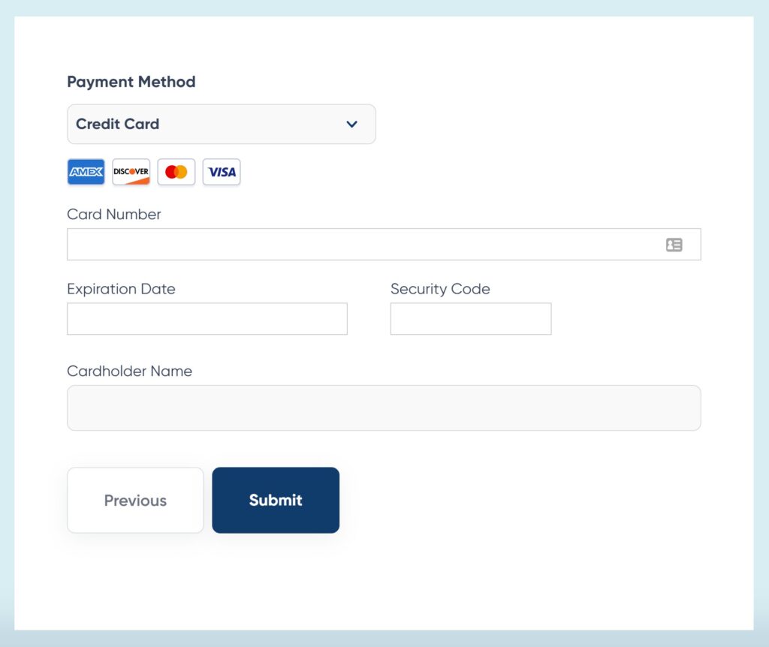Click the AMEX card icon

(x=86, y=172)
